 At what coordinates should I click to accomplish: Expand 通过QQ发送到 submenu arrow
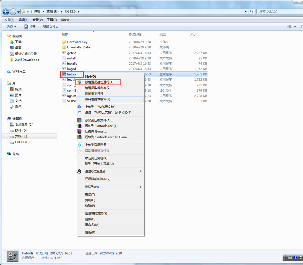tap(141, 171)
